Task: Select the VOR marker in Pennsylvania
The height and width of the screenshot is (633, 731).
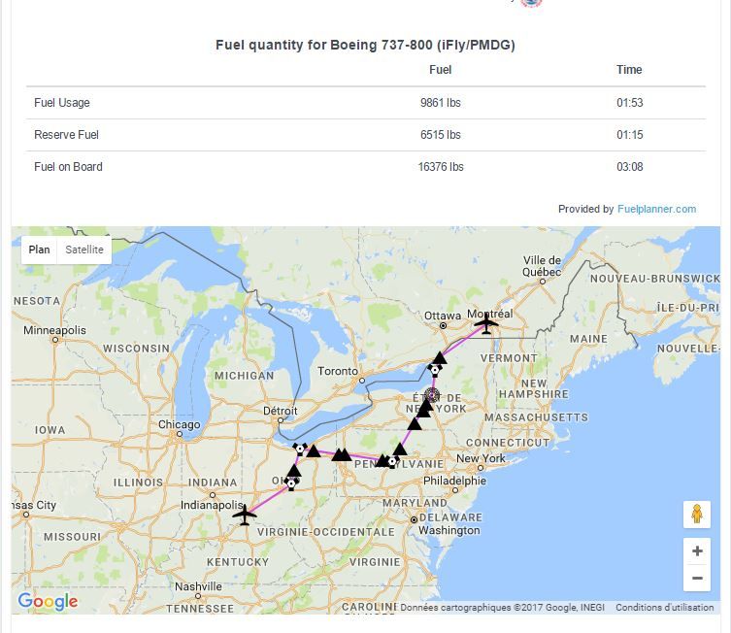Action: [x=392, y=462]
